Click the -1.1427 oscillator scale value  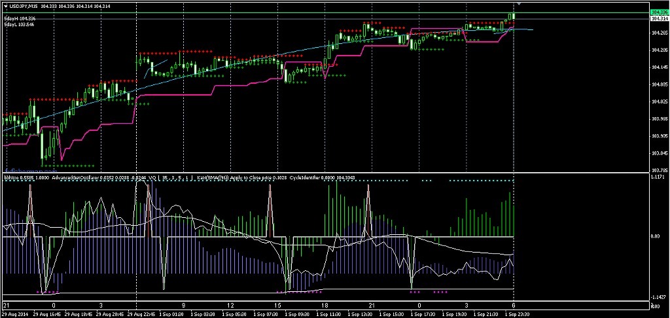660,296
